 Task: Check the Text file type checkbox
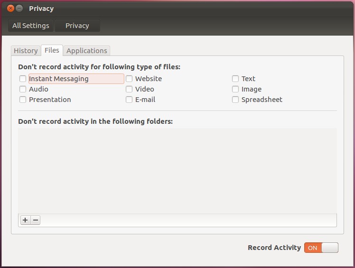(x=235, y=79)
